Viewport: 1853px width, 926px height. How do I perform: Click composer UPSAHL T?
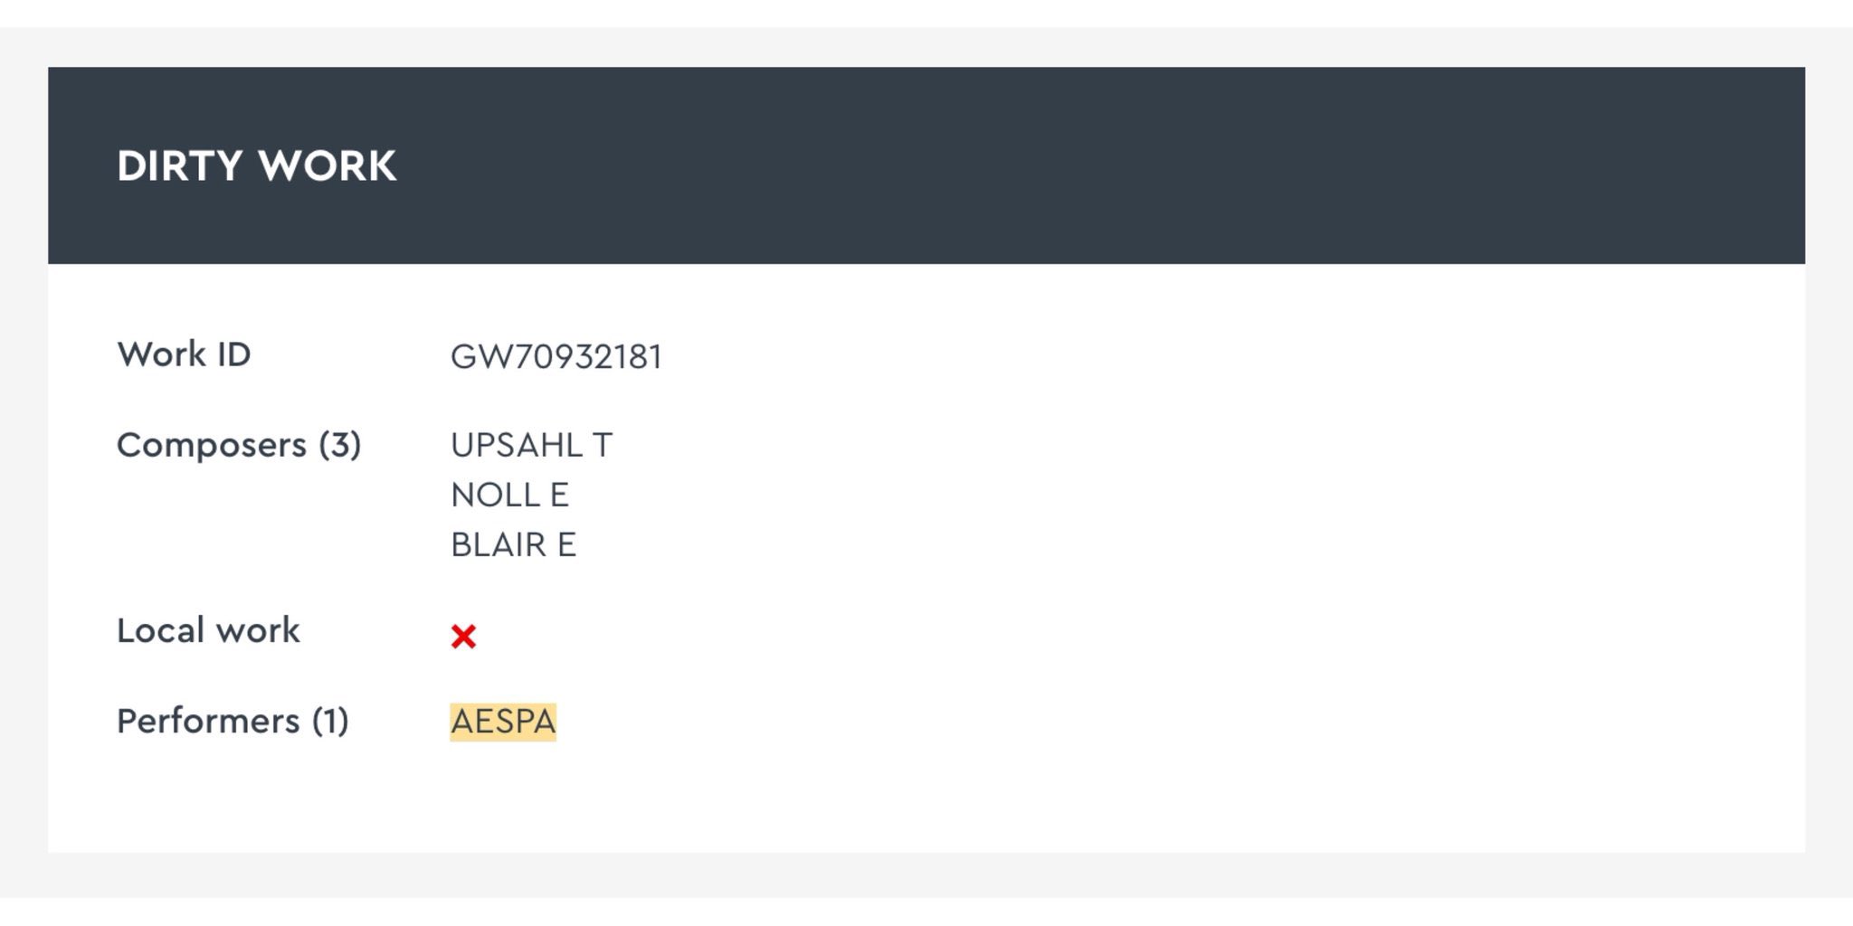(532, 445)
